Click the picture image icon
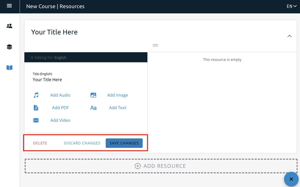 click(x=93, y=95)
